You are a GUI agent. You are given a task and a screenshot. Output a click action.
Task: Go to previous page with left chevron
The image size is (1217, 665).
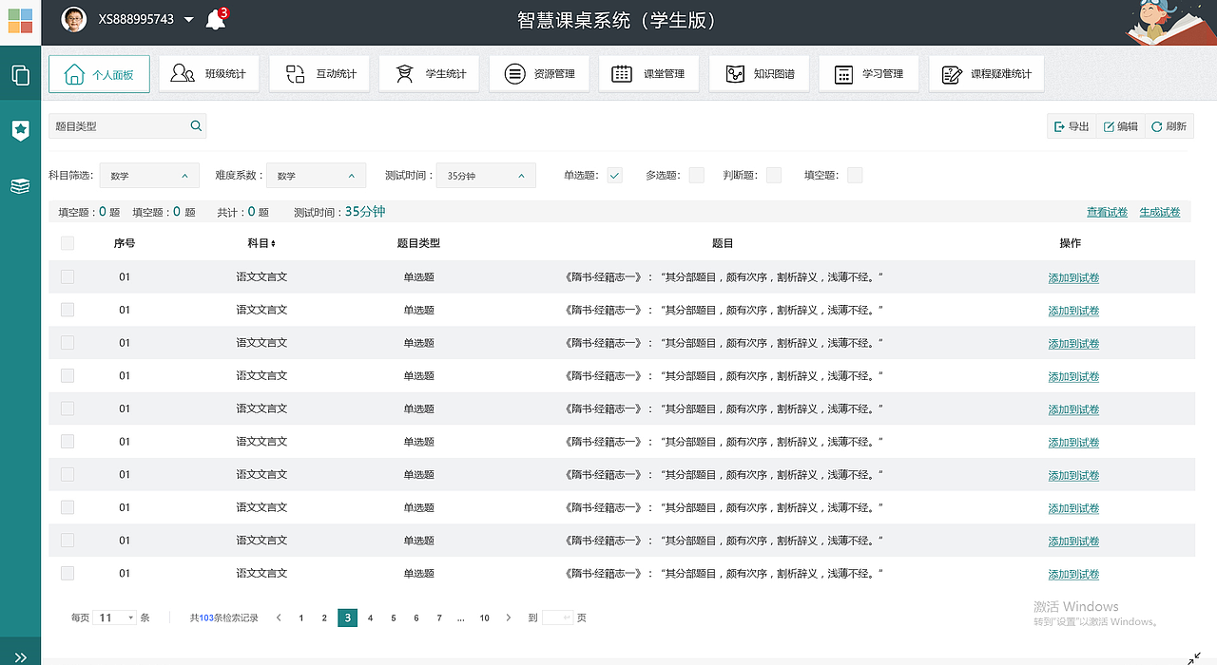279,618
